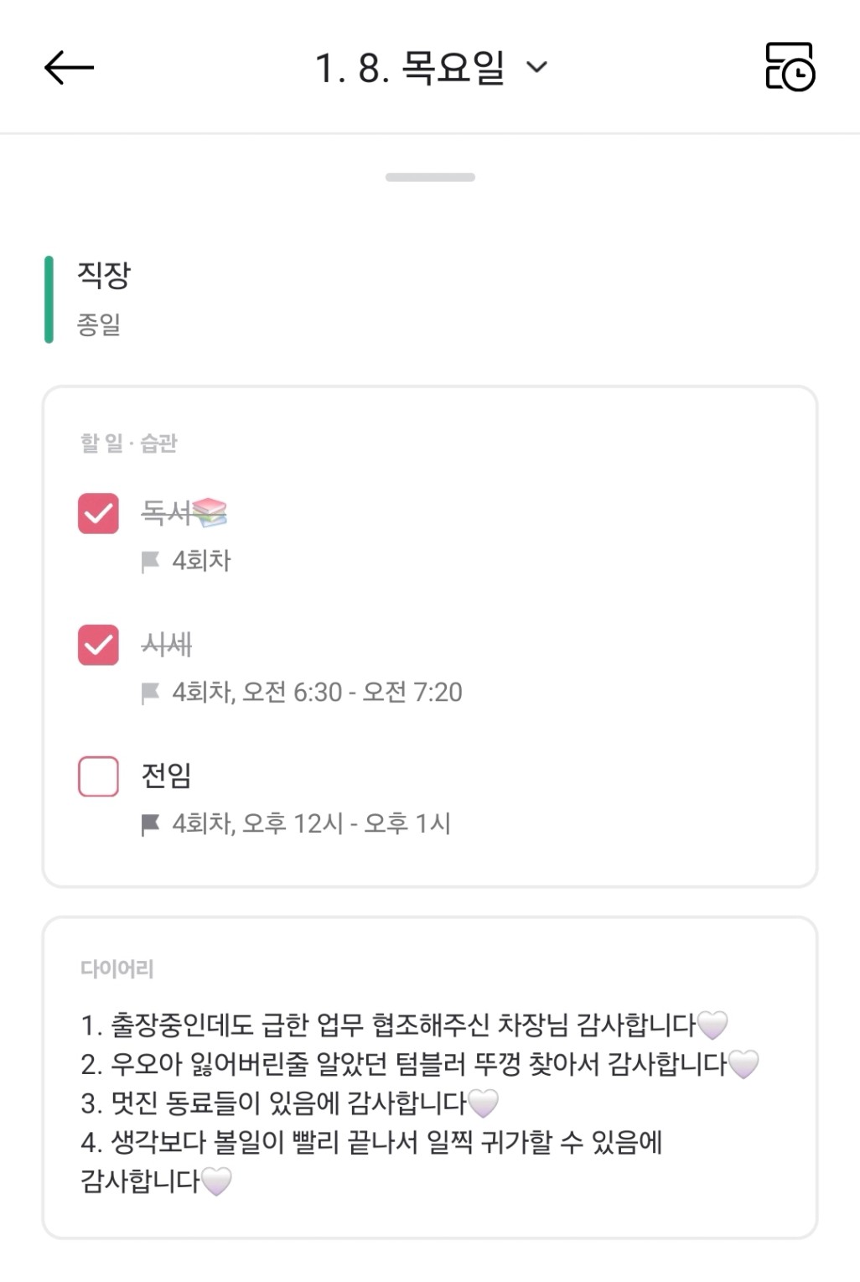Tap the 4회차, 오후 12시 - 오후 1시 schedule text
860x1282 pixels.
coord(311,824)
